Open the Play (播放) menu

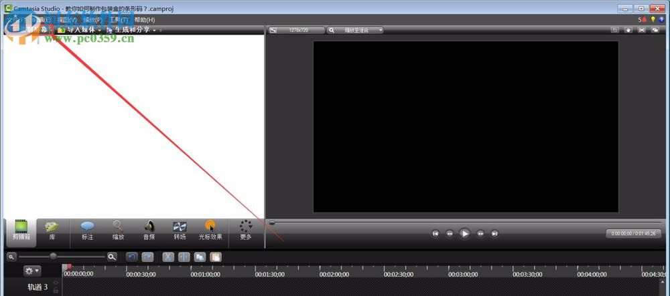tap(93, 20)
